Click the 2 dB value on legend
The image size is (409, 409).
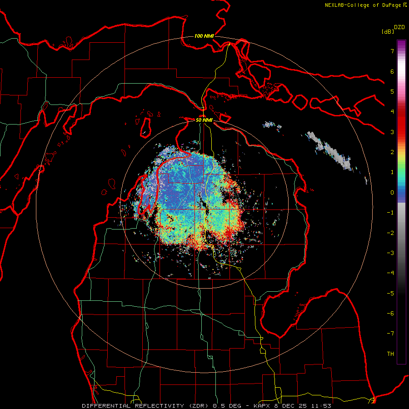[x=392, y=152]
